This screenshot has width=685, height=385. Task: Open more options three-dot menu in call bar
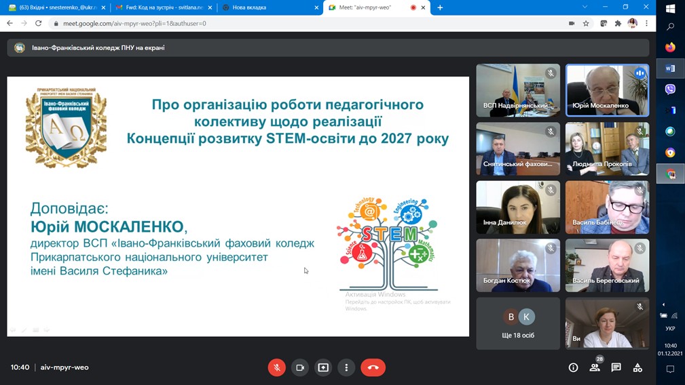[346, 367]
